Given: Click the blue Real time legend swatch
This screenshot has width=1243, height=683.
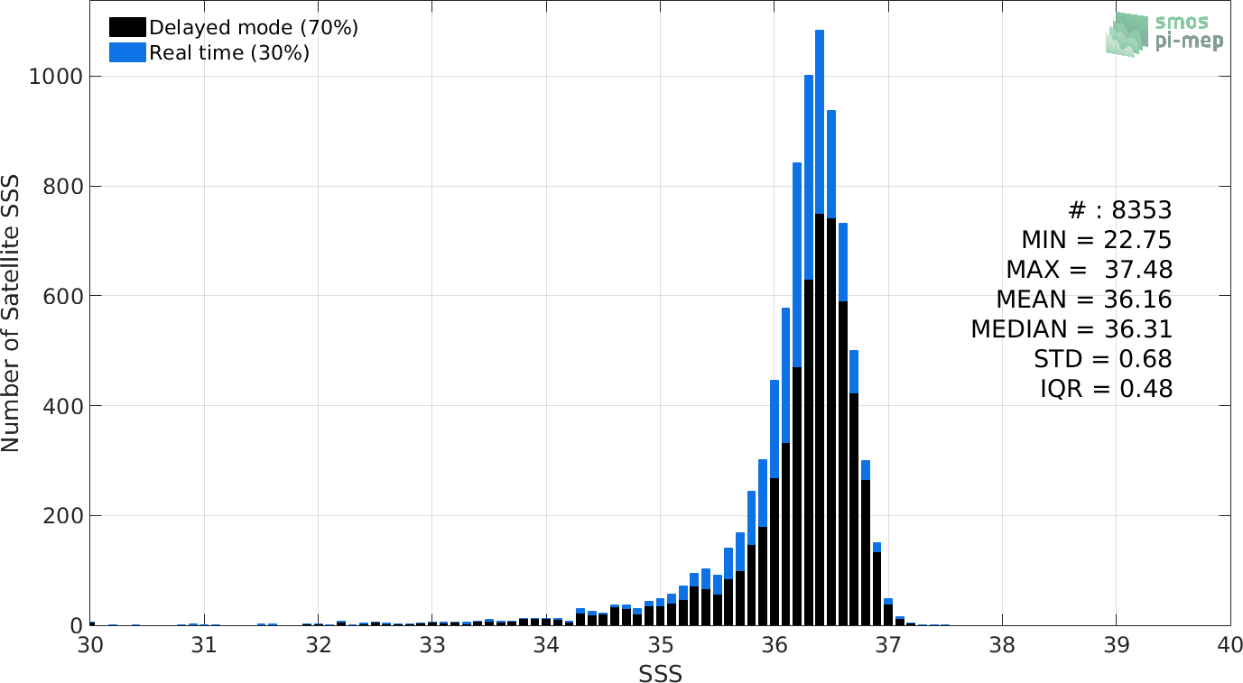Looking at the screenshot, I should coord(127,53).
